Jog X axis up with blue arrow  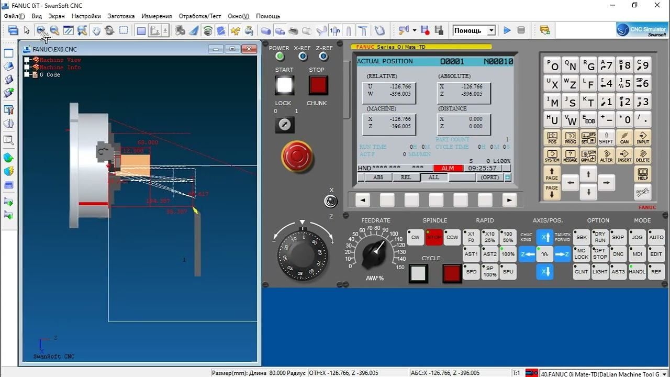pos(545,237)
